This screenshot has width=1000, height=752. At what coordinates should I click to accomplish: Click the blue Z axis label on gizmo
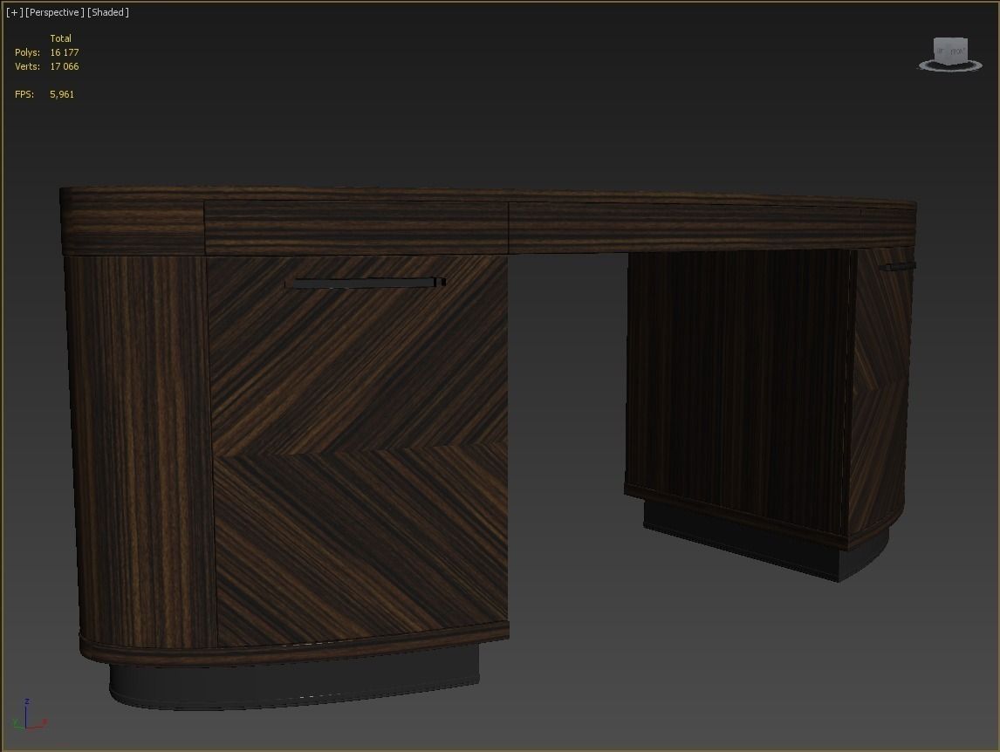[x=28, y=701]
